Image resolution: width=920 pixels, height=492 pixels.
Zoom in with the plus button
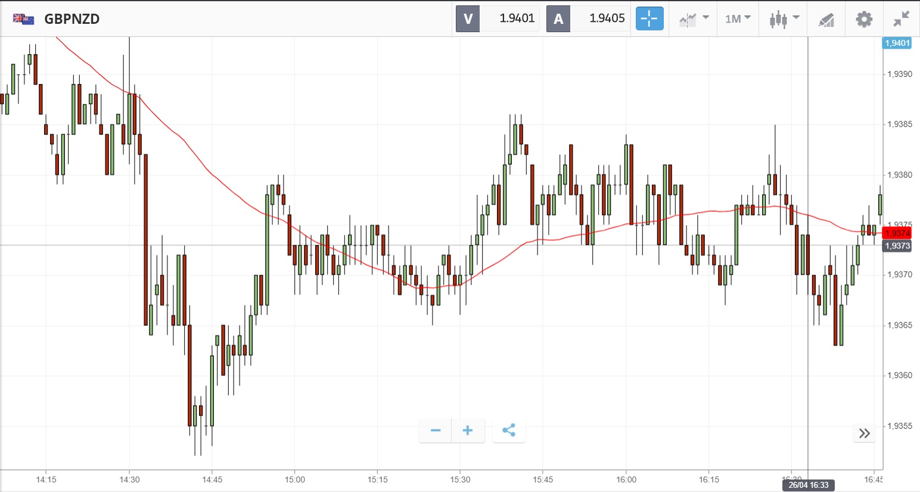pyautogui.click(x=468, y=431)
